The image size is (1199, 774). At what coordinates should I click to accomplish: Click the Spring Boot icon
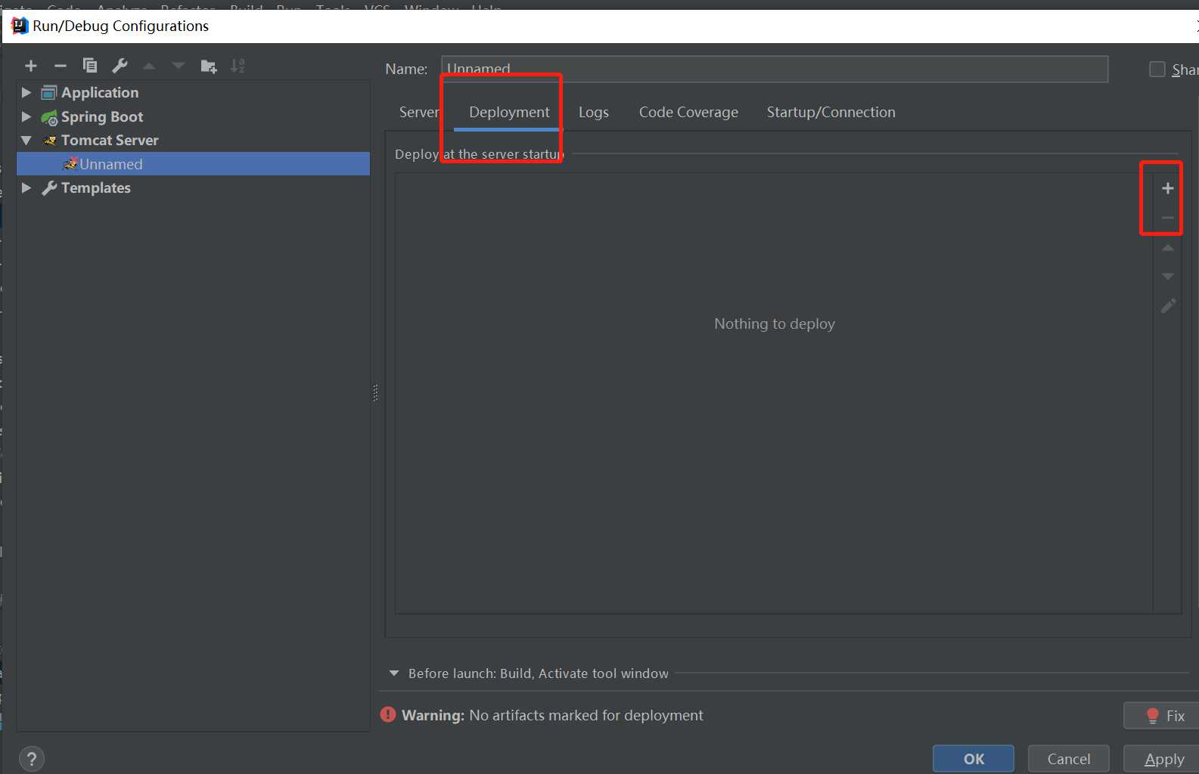(x=49, y=117)
